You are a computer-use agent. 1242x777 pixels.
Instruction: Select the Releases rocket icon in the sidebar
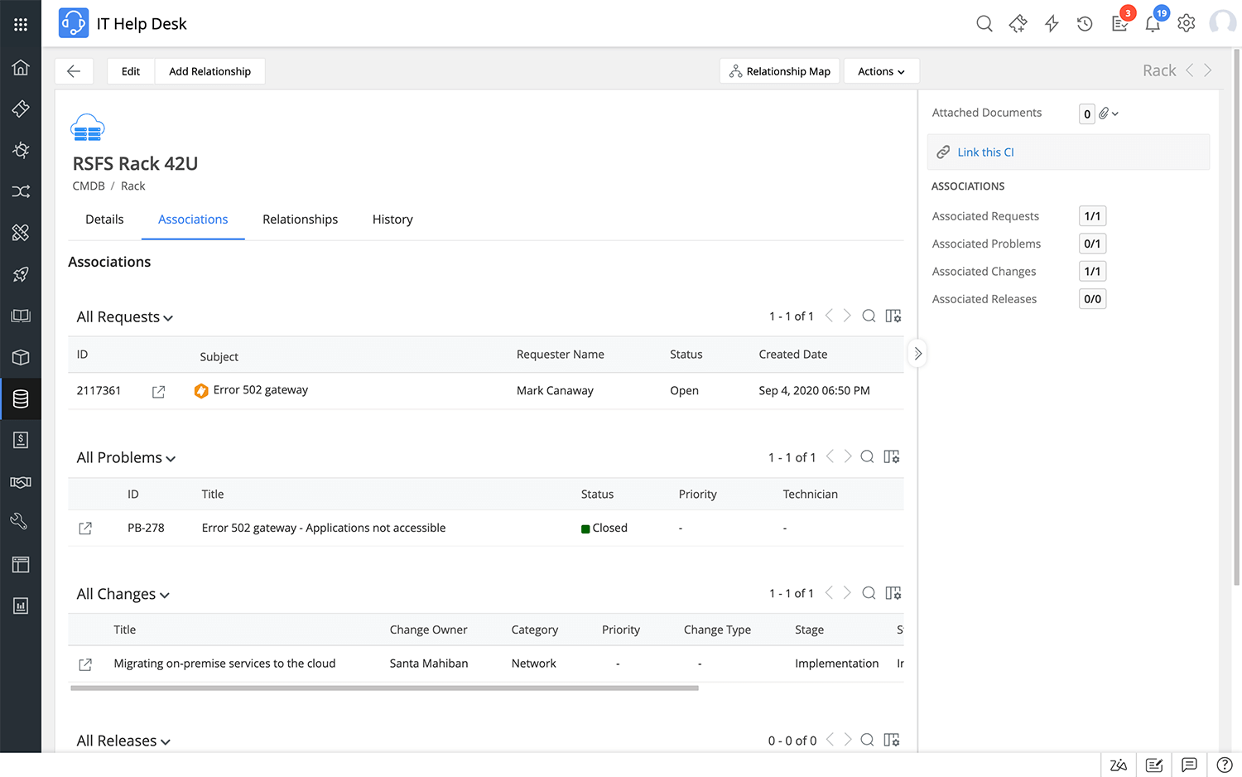pyautogui.click(x=21, y=274)
